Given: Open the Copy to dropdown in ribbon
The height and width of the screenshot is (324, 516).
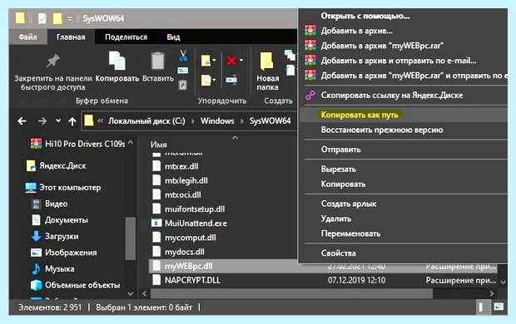Looking at the screenshot, I should point(214,80).
